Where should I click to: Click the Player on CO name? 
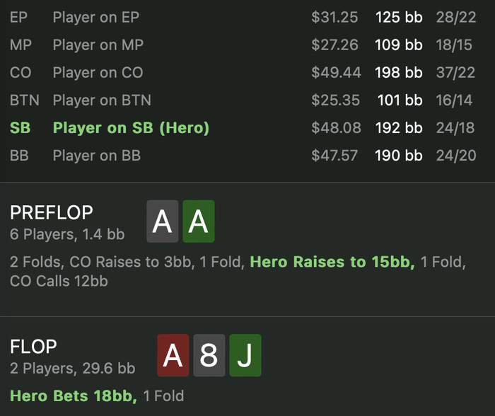tap(98, 73)
